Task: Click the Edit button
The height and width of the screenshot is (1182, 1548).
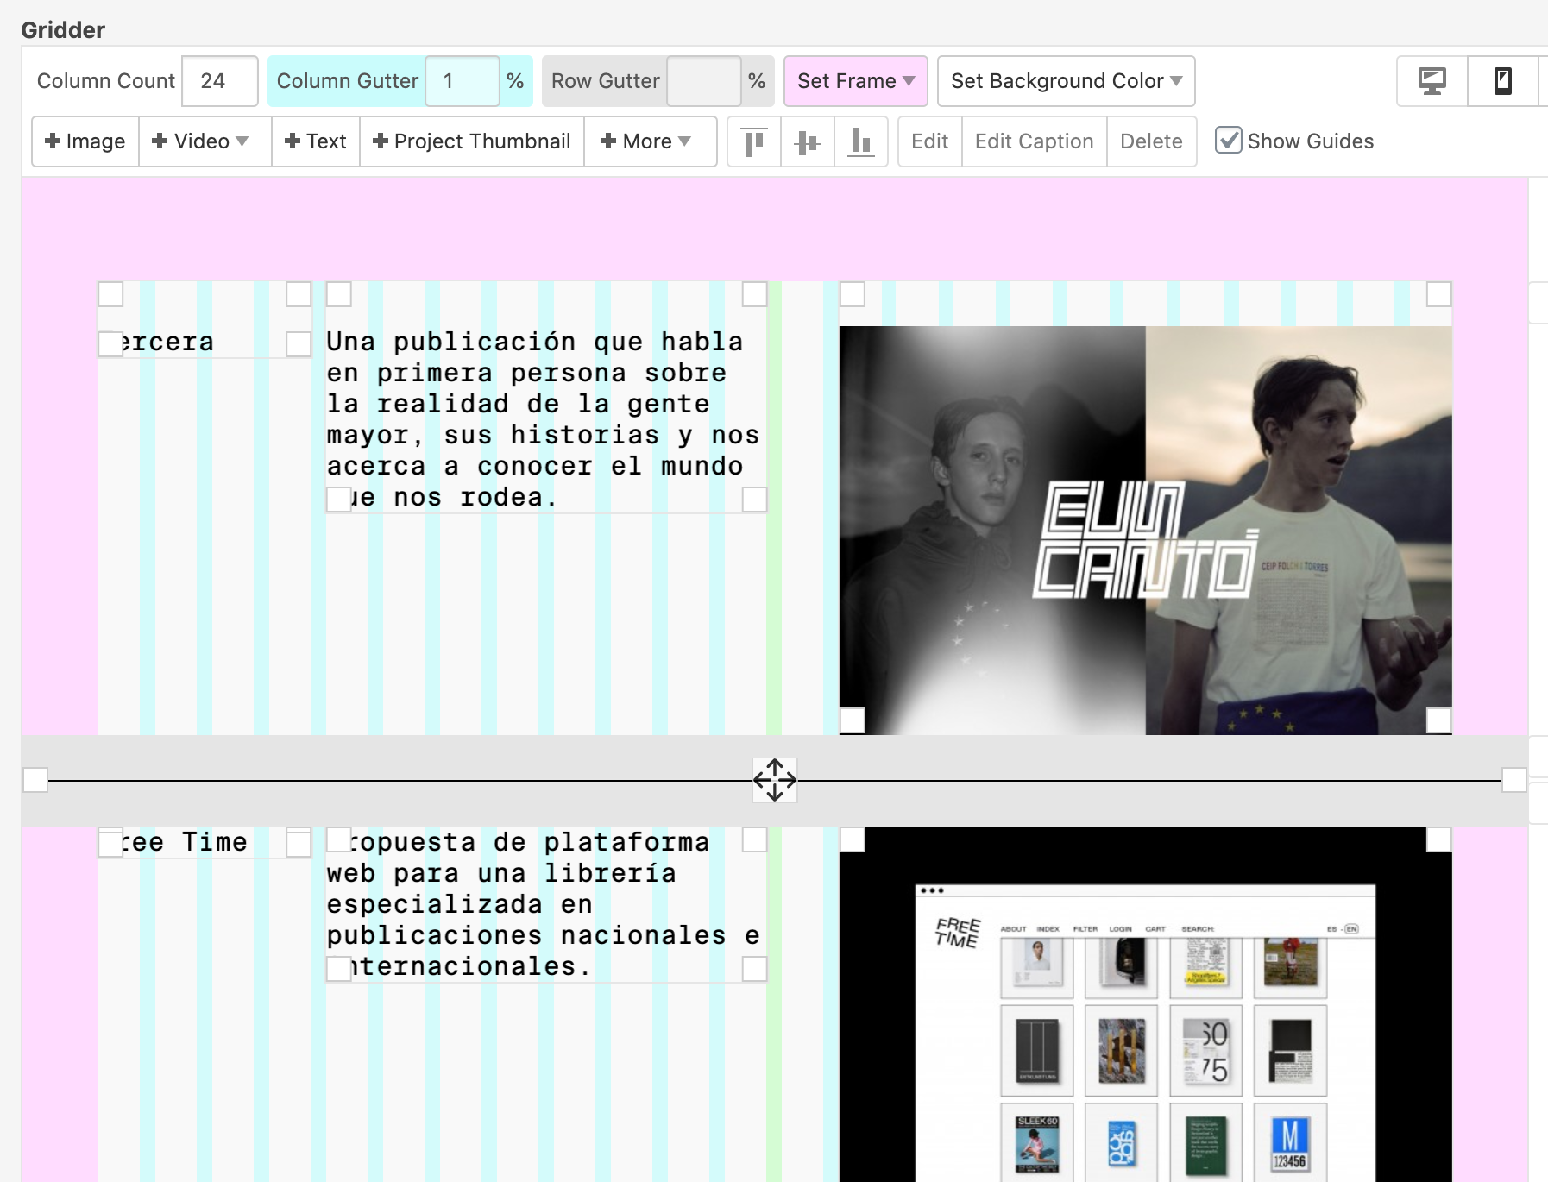Action: [928, 141]
